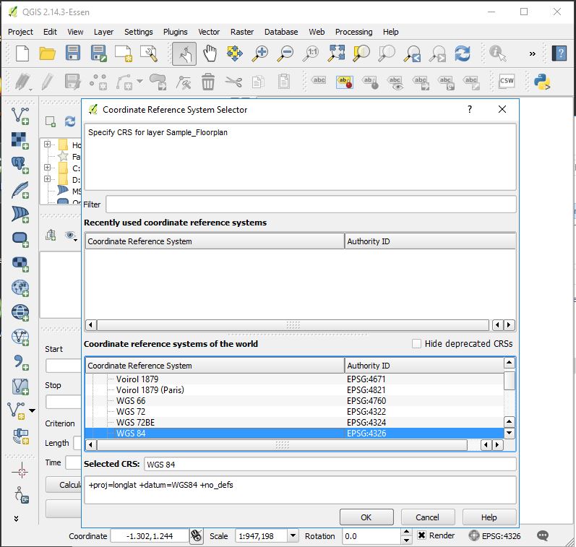Viewport: 576px width, 547px height.
Task: Click the Help button in dialog
Action: [x=489, y=517]
